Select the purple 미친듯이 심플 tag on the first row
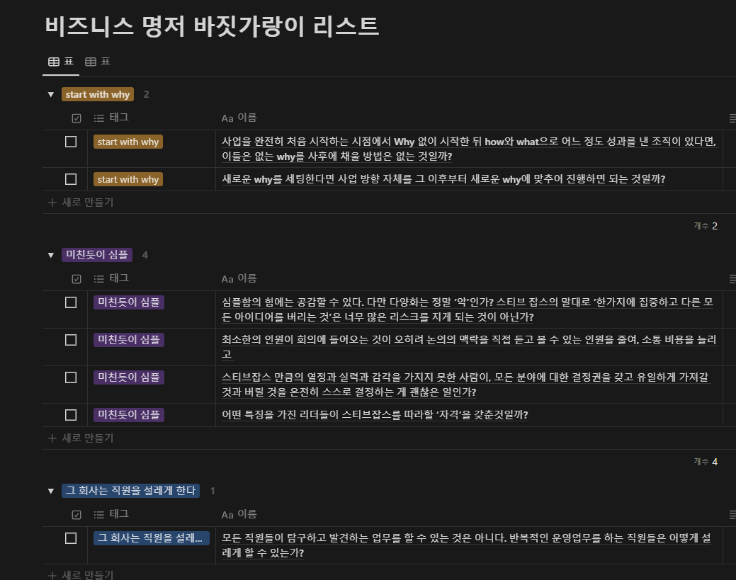This screenshot has width=736, height=580. click(x=128, y=302)
